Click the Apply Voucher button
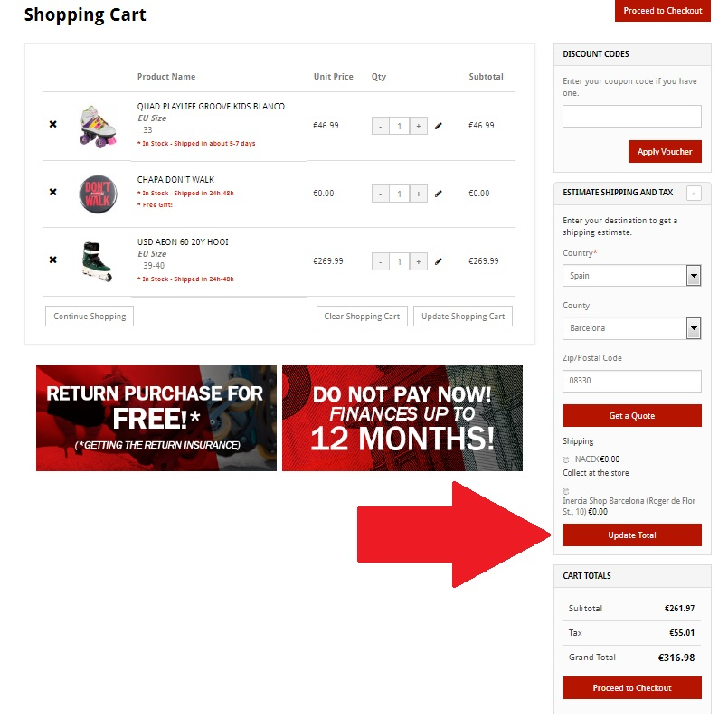The image size is (728, 719). click(x=665, y=151)
